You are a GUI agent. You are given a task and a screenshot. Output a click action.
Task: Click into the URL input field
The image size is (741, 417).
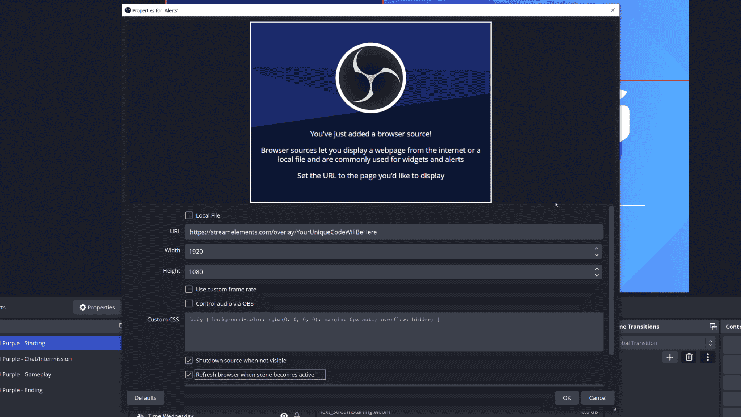[394, 232]
